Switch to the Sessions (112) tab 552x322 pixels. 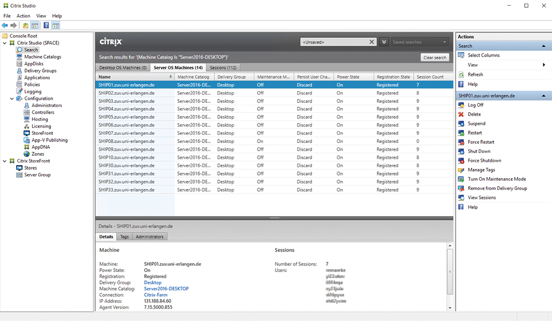223,67
